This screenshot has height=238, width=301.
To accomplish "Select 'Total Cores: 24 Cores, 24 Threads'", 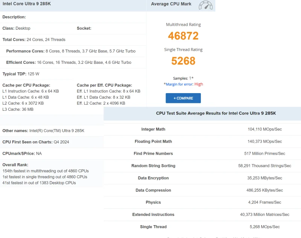I will 34,40.
